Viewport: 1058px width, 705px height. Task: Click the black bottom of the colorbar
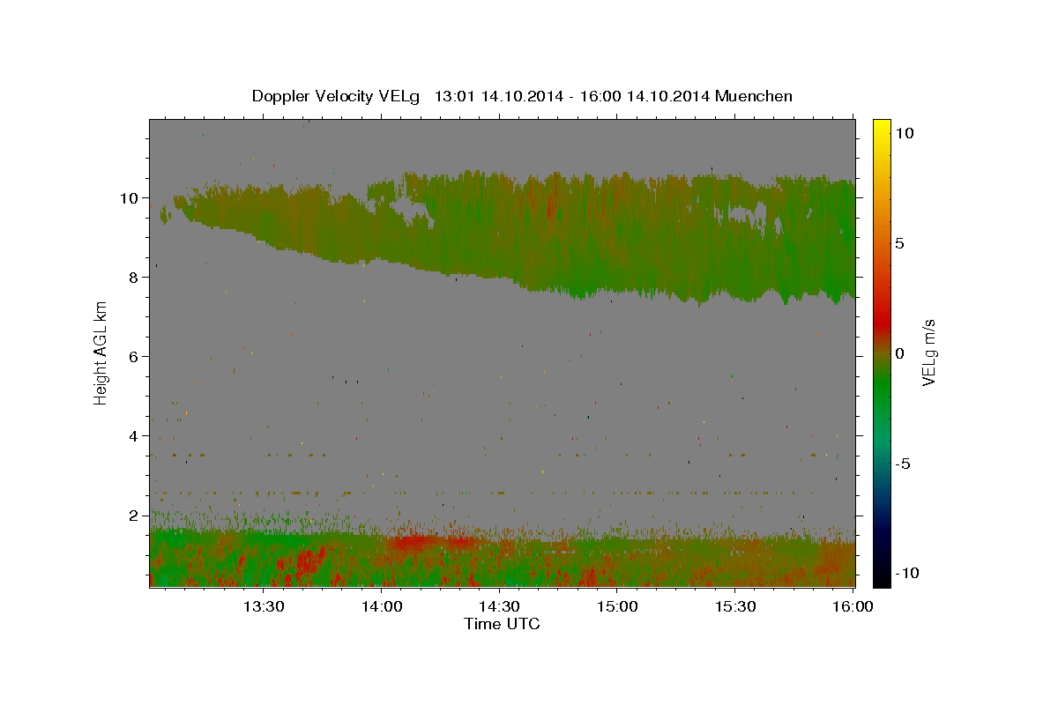(x=882, y=577)
